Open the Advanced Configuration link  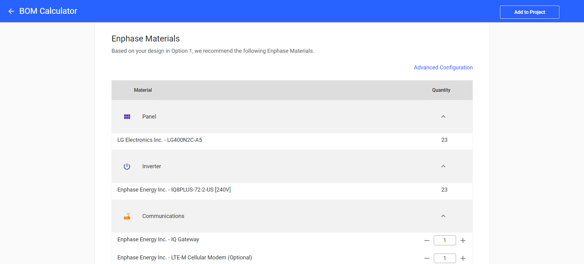[443, 68]
